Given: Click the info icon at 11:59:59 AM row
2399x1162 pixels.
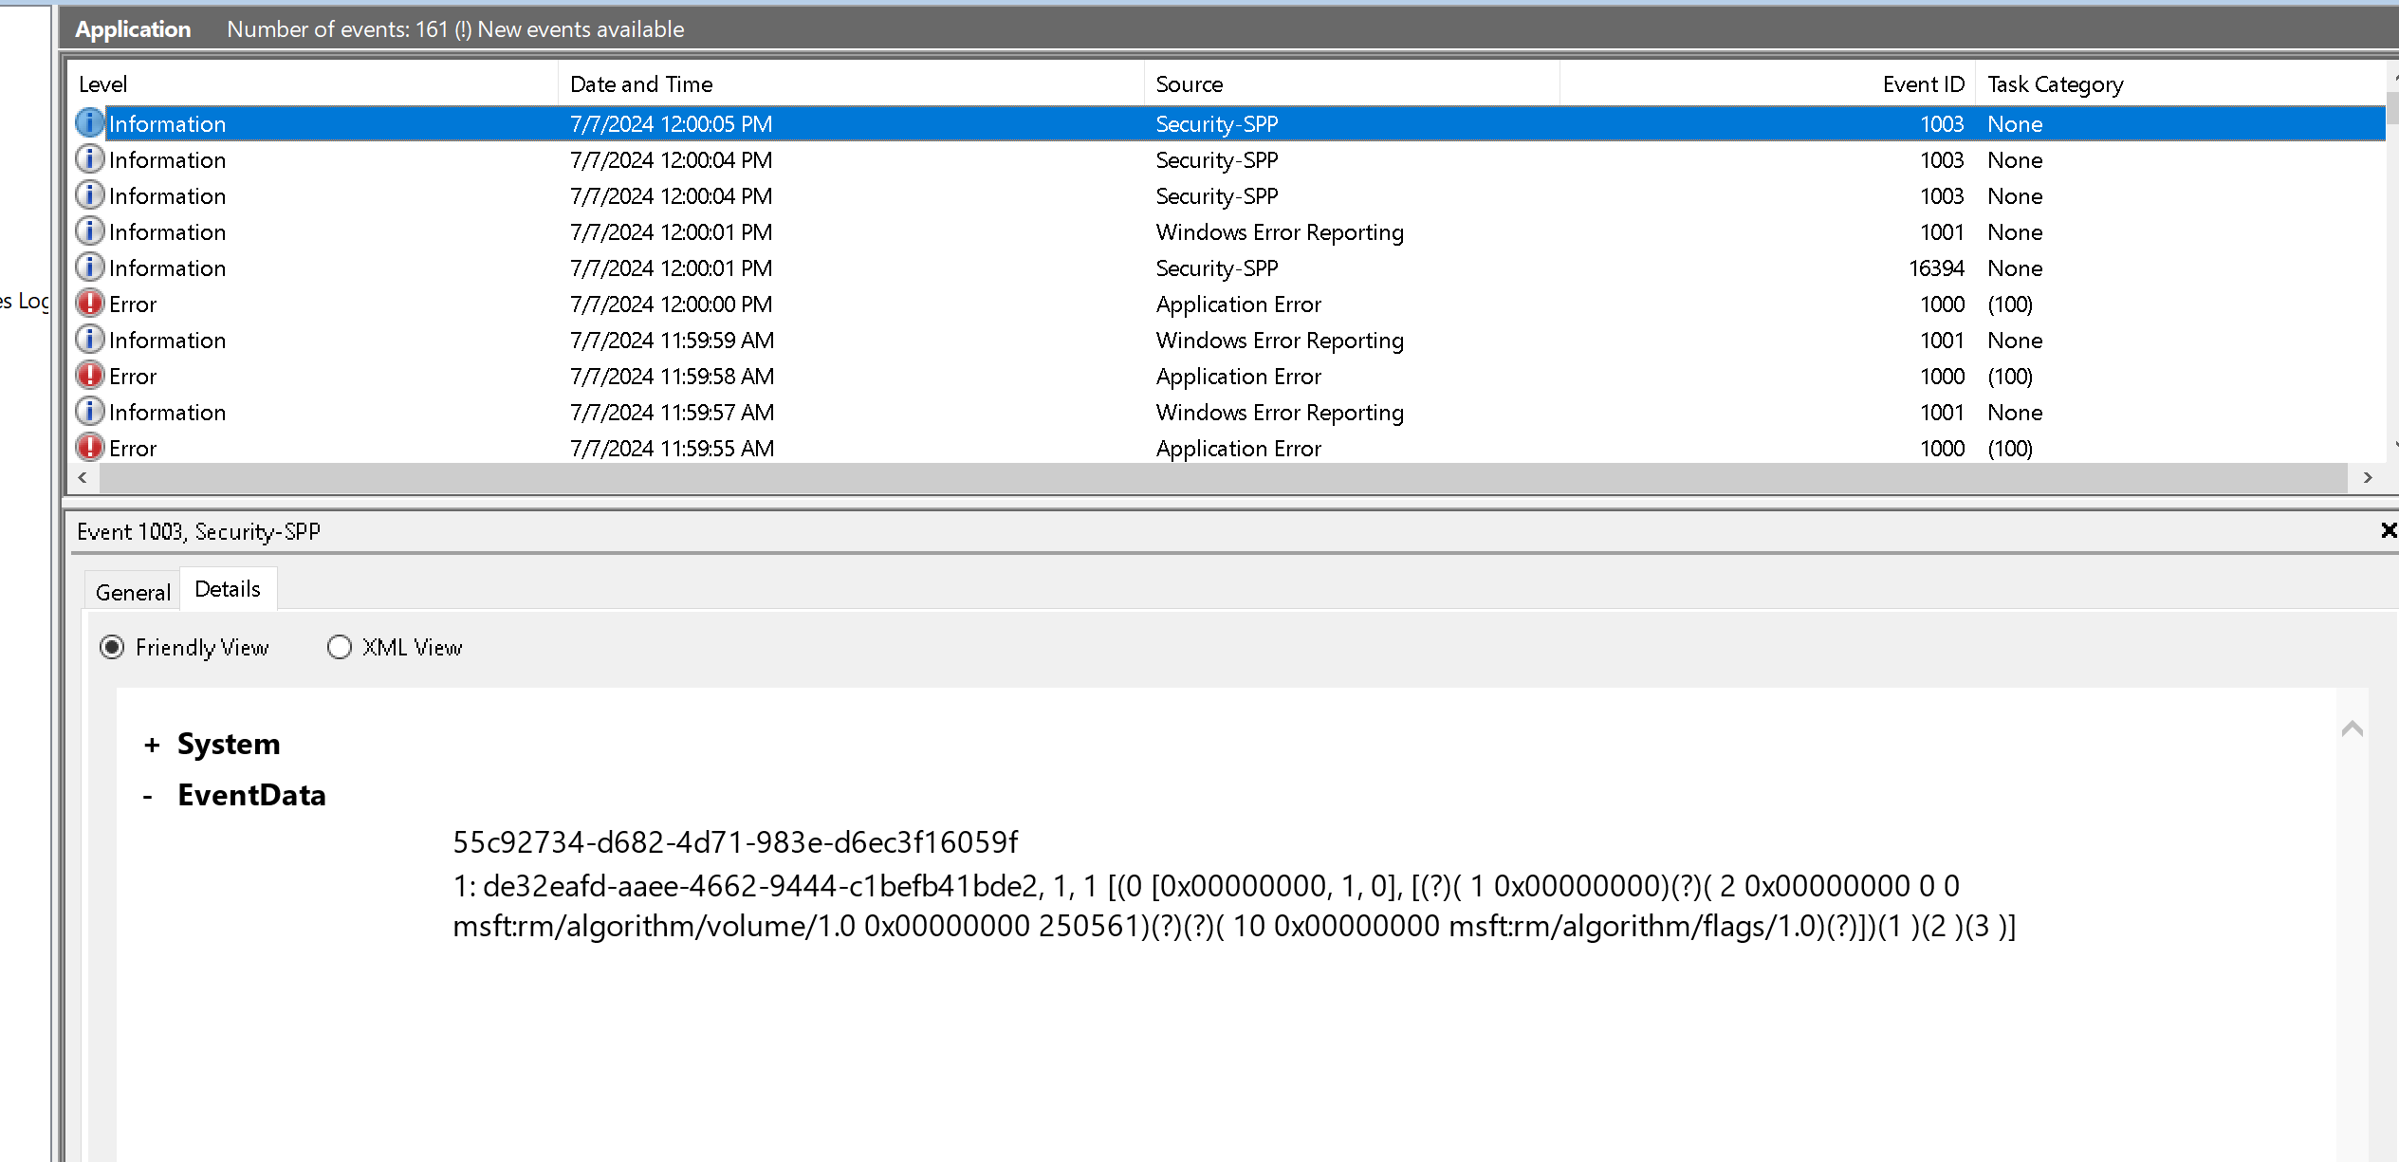Looking at the screenshot, I should tap(89, 340).
